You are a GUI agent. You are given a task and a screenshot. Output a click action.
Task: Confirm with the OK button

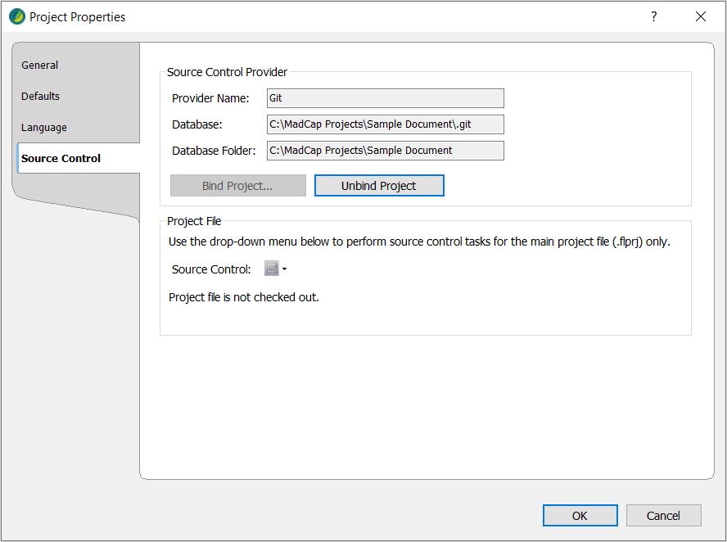tap(580, 515)
